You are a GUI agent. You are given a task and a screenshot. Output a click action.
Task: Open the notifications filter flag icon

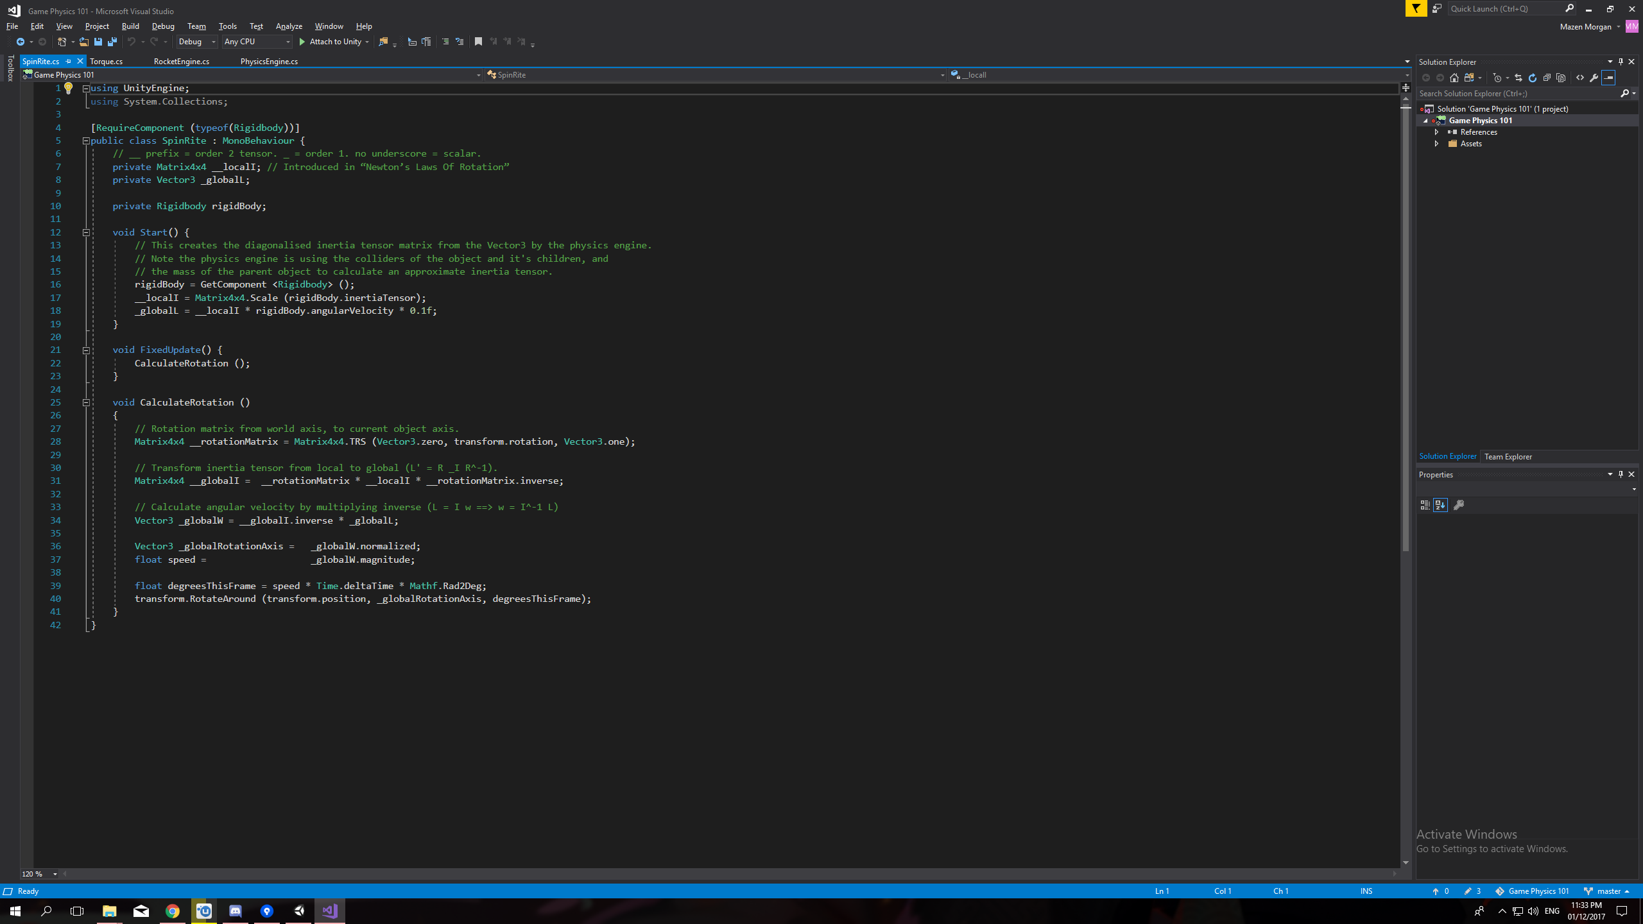[x=1416, y=8]
